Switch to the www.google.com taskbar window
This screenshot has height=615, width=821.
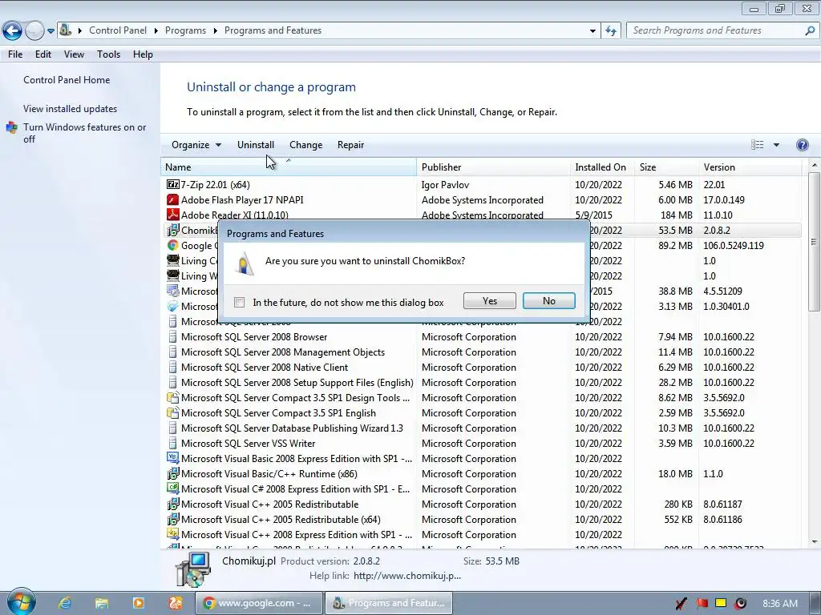coord(259,603)
